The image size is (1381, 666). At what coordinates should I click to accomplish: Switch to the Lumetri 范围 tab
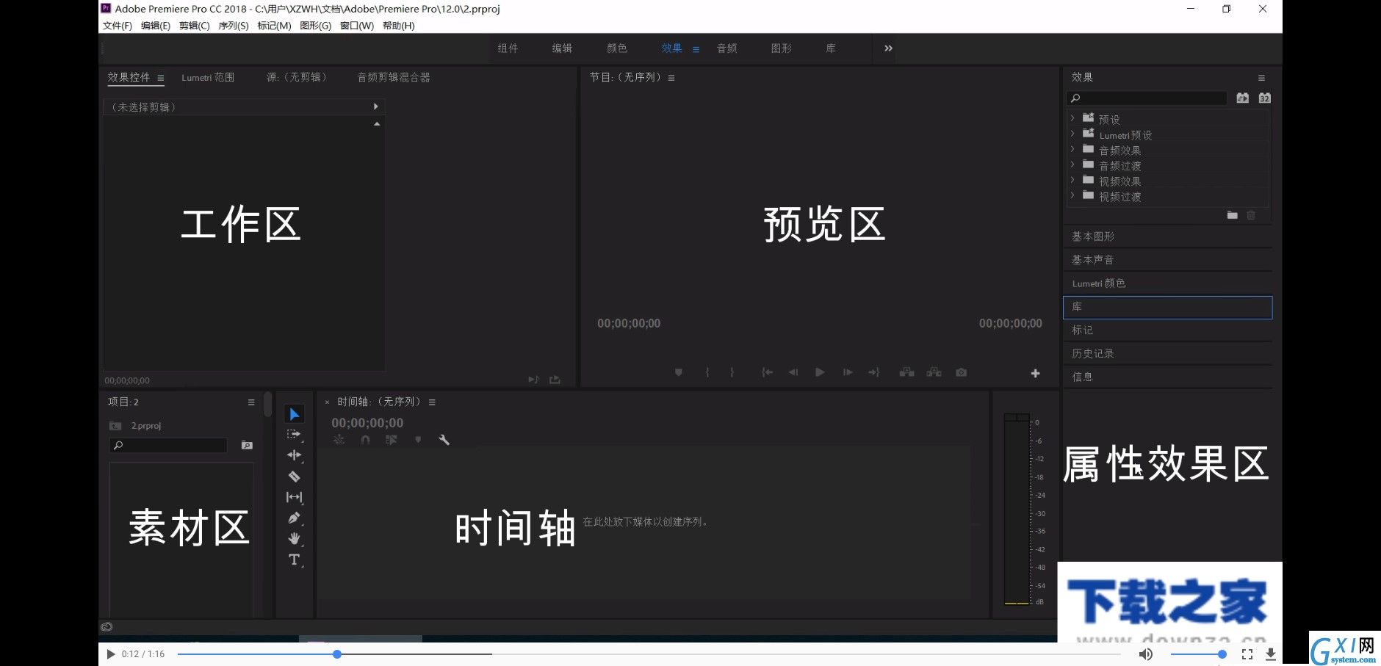coord(208,77)
